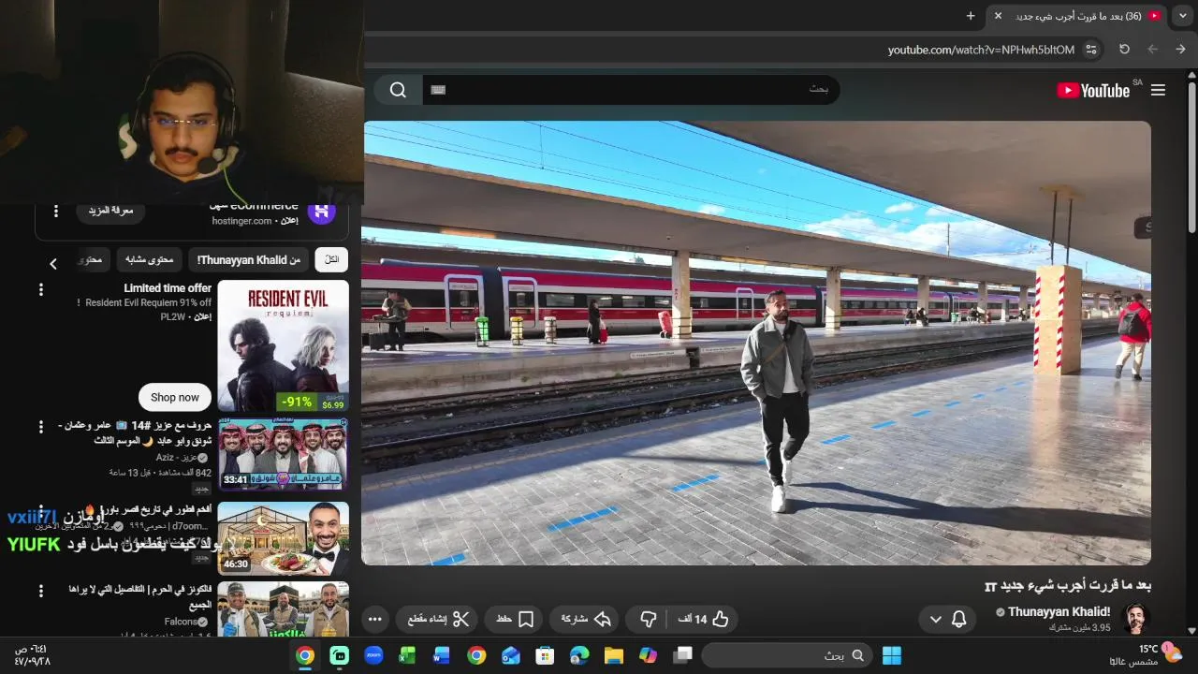Open the hostinger.com ad link

pyautogui.click(x=241, y=221)
